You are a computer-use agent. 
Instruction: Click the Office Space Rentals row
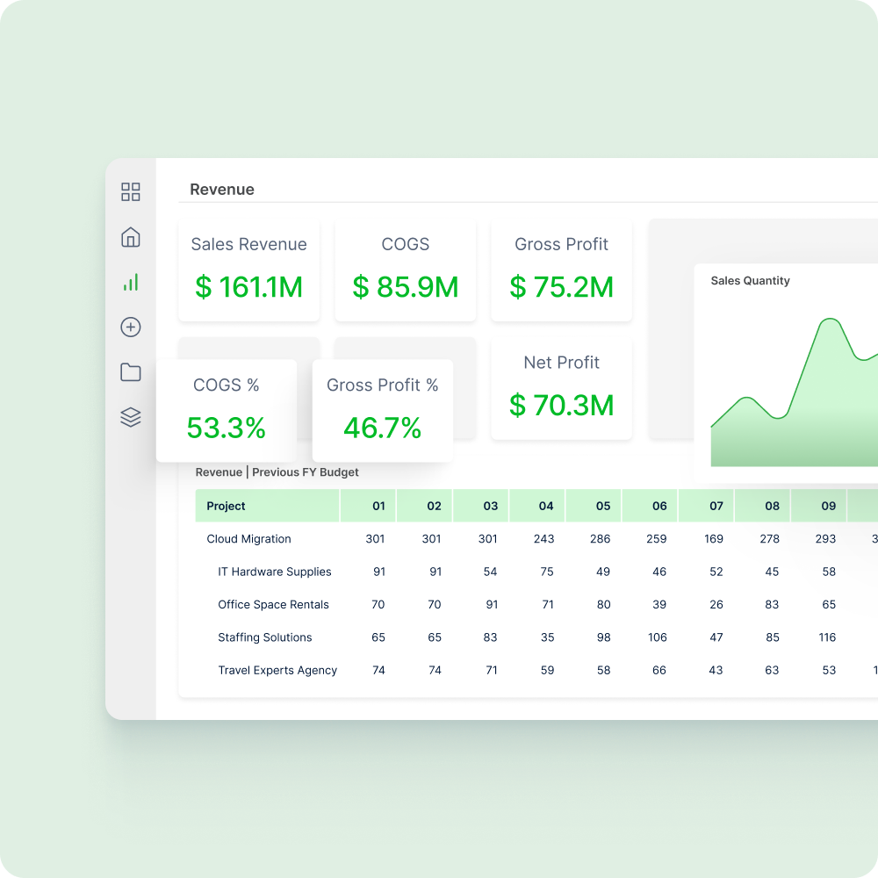click(x=273, y=605)
